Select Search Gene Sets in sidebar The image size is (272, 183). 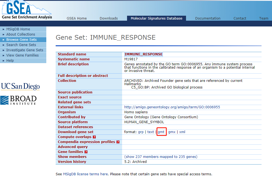coord(21,45)
